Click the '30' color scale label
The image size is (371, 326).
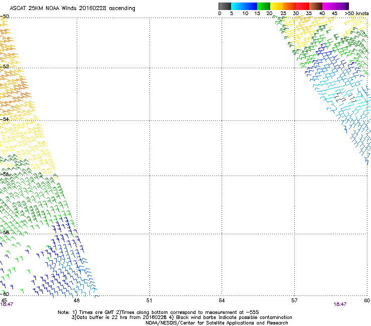click(x=296, y=14)
